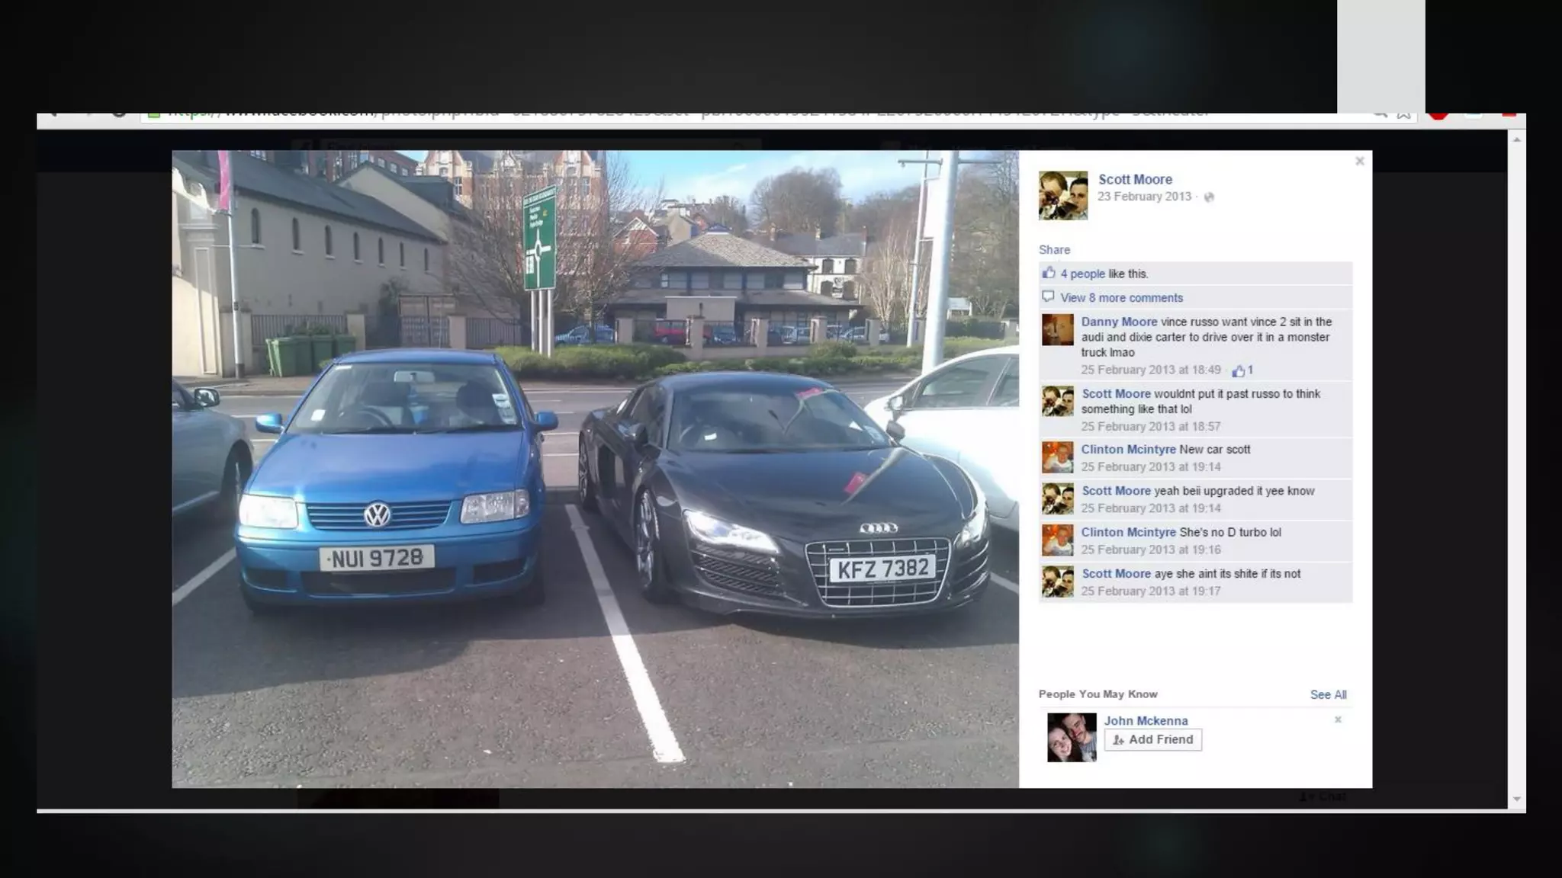The height and width of the screenshot is (878, 1562).
Task: Click Clinton Mcintyre's name on New car comment
Action: pos(1128,450)
